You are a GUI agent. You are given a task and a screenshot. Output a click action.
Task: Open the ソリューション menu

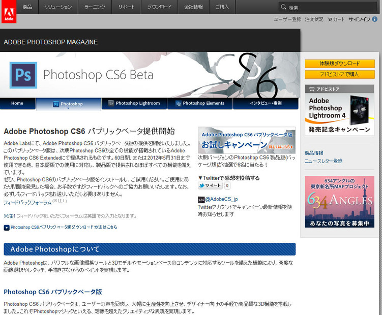click(58, 7)
